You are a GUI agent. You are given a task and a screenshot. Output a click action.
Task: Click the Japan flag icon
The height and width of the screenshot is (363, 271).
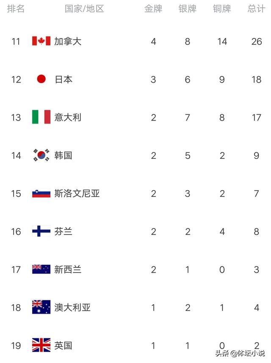(x=41, y=79)
